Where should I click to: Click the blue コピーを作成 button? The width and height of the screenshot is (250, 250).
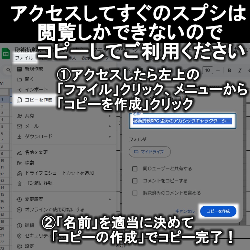(218, 211)
